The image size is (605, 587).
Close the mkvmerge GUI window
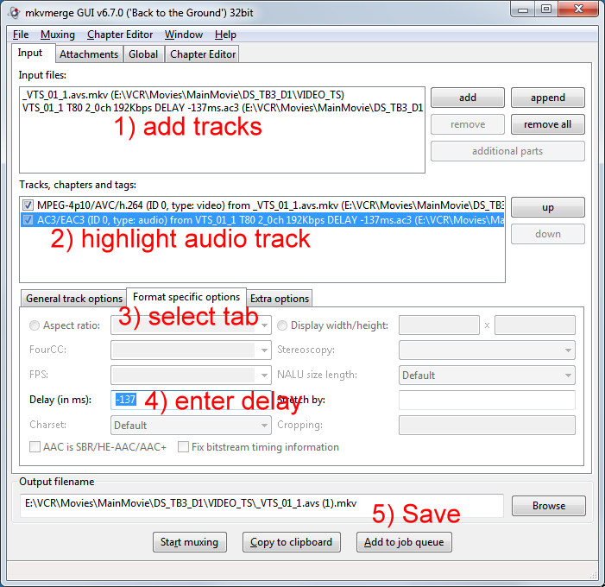578,9
